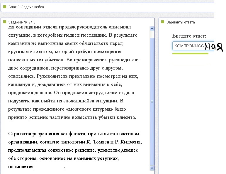Viewport: 226px width, 174px height.
Task: Click the answer input field containing КОМПРОМИСС
Action: (x=193, y=46)
